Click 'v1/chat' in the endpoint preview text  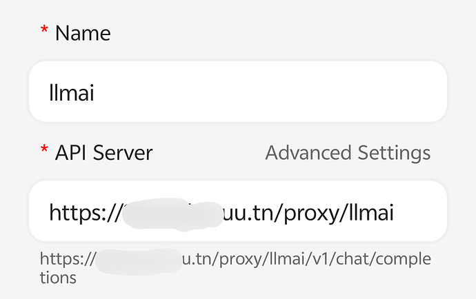tap(329, 260)
